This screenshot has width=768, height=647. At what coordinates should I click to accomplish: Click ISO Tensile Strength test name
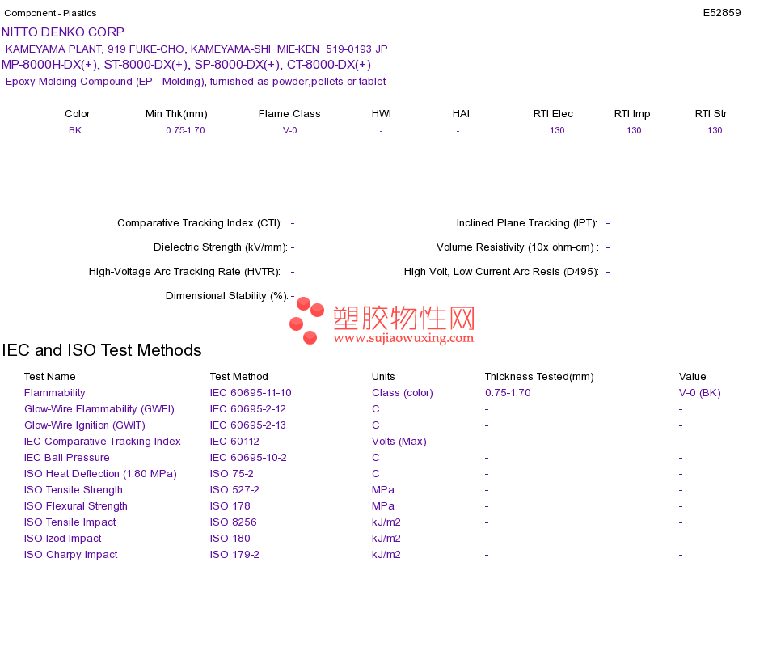[74, 490]
